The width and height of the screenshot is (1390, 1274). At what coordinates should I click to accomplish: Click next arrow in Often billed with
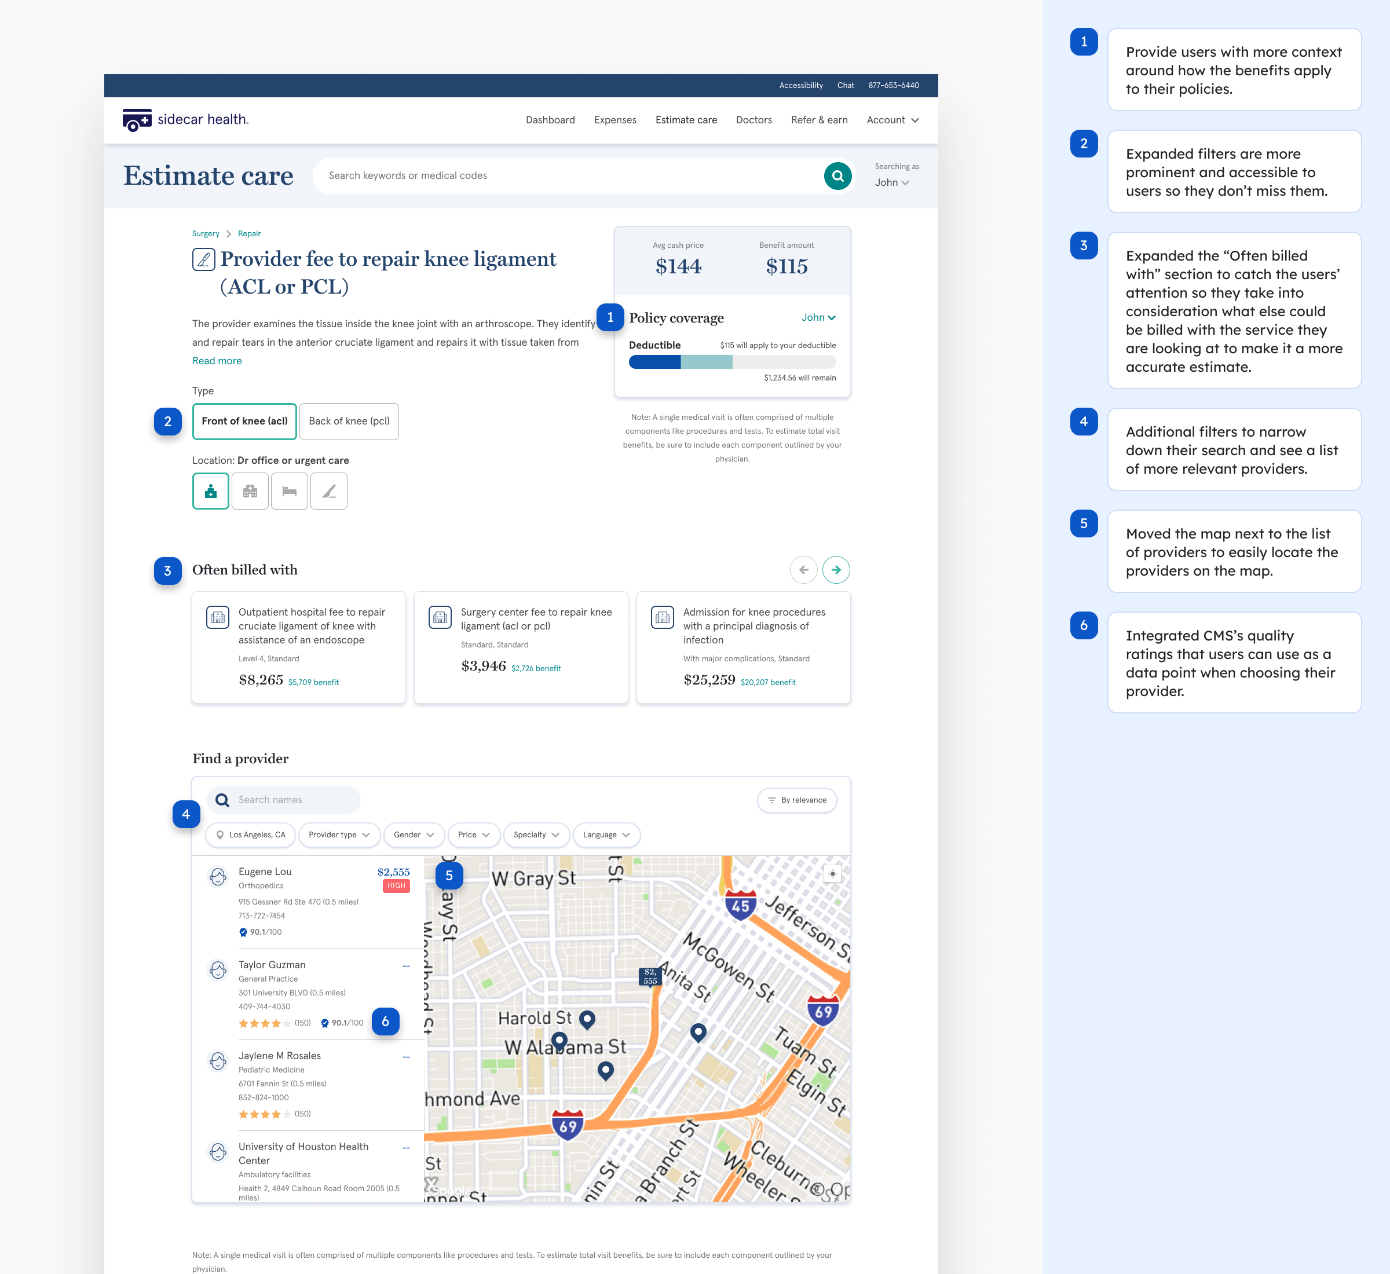pyautogui.click(x=836, y=569)
